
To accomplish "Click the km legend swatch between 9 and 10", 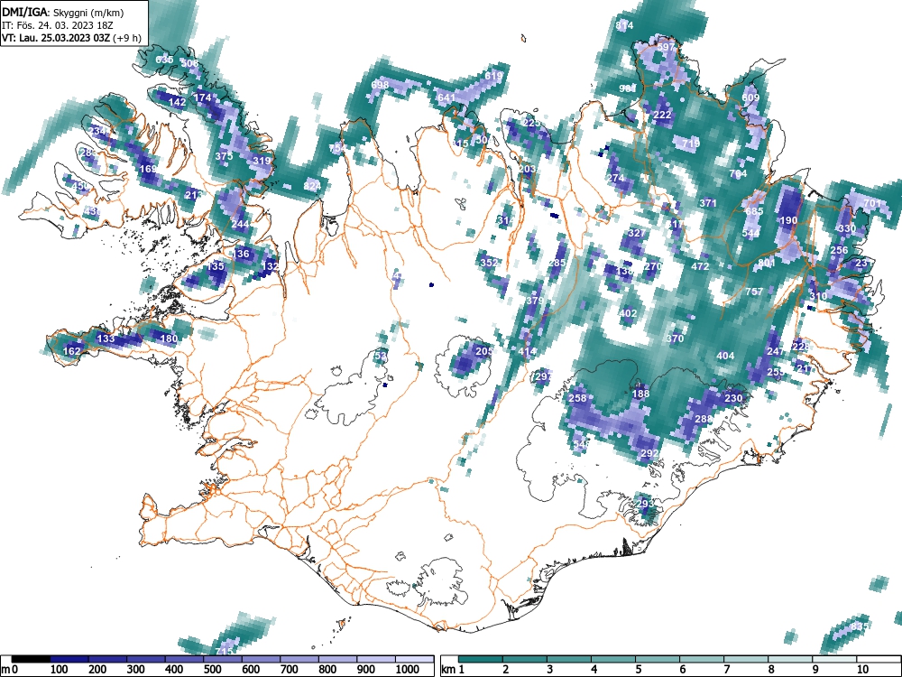I will (x=834, y=659).
